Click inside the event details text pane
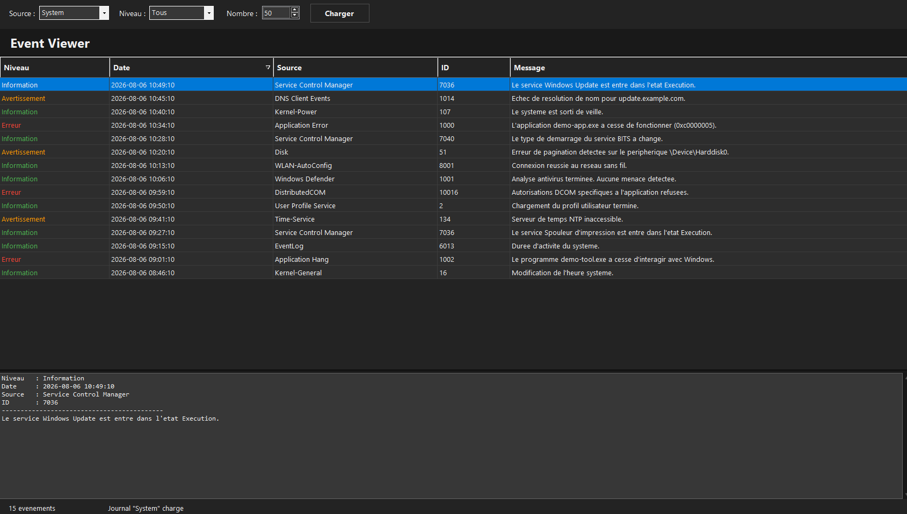The image size is (907, 514). (451, 436)
